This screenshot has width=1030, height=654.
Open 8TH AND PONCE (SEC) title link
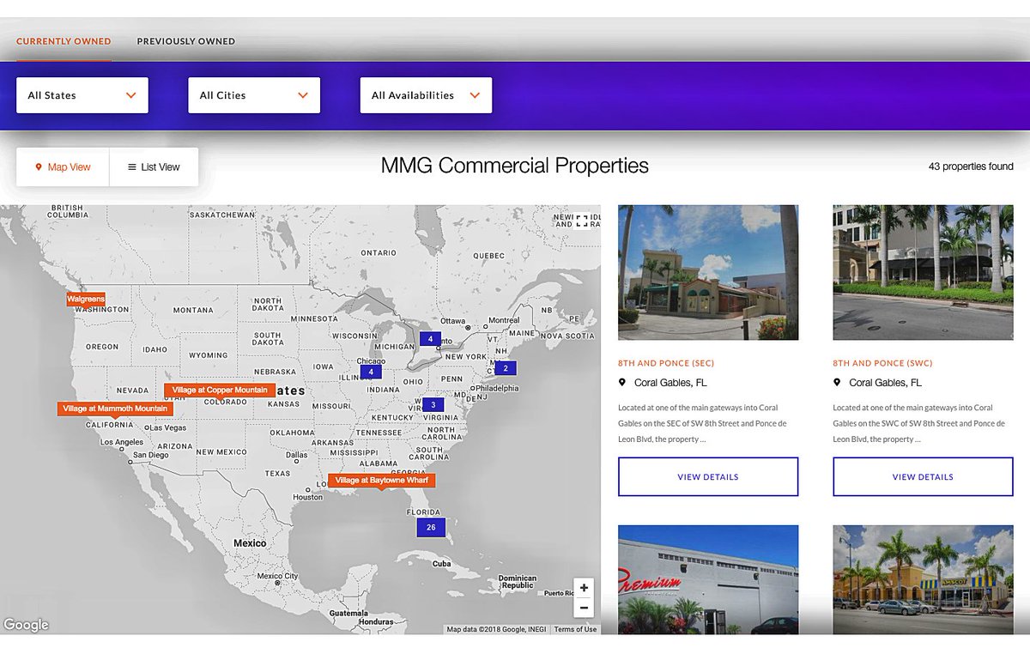click(x=666, y=363)
